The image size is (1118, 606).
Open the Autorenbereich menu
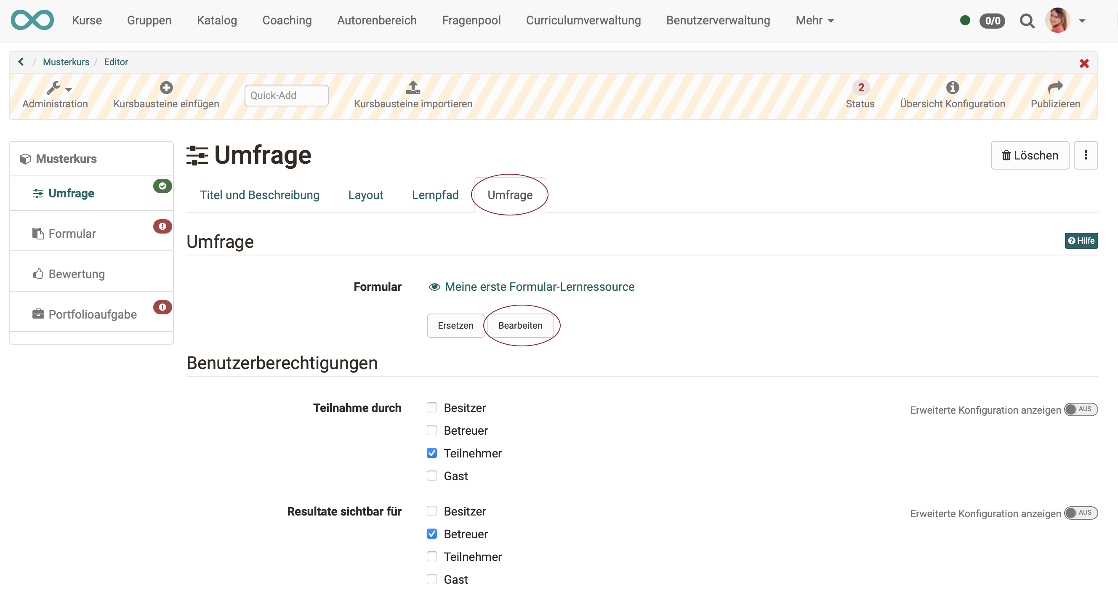pyautogui.click(x=377, y=20)
